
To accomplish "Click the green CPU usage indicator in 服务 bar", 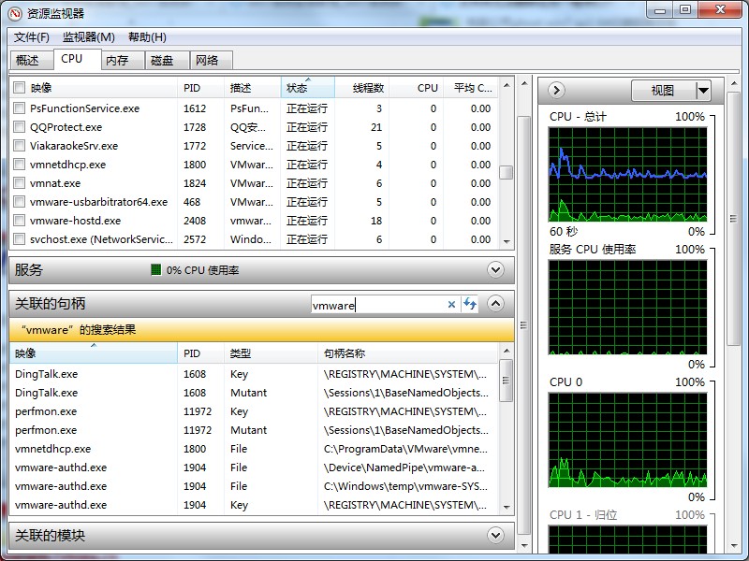I will [x=155, y=269].
